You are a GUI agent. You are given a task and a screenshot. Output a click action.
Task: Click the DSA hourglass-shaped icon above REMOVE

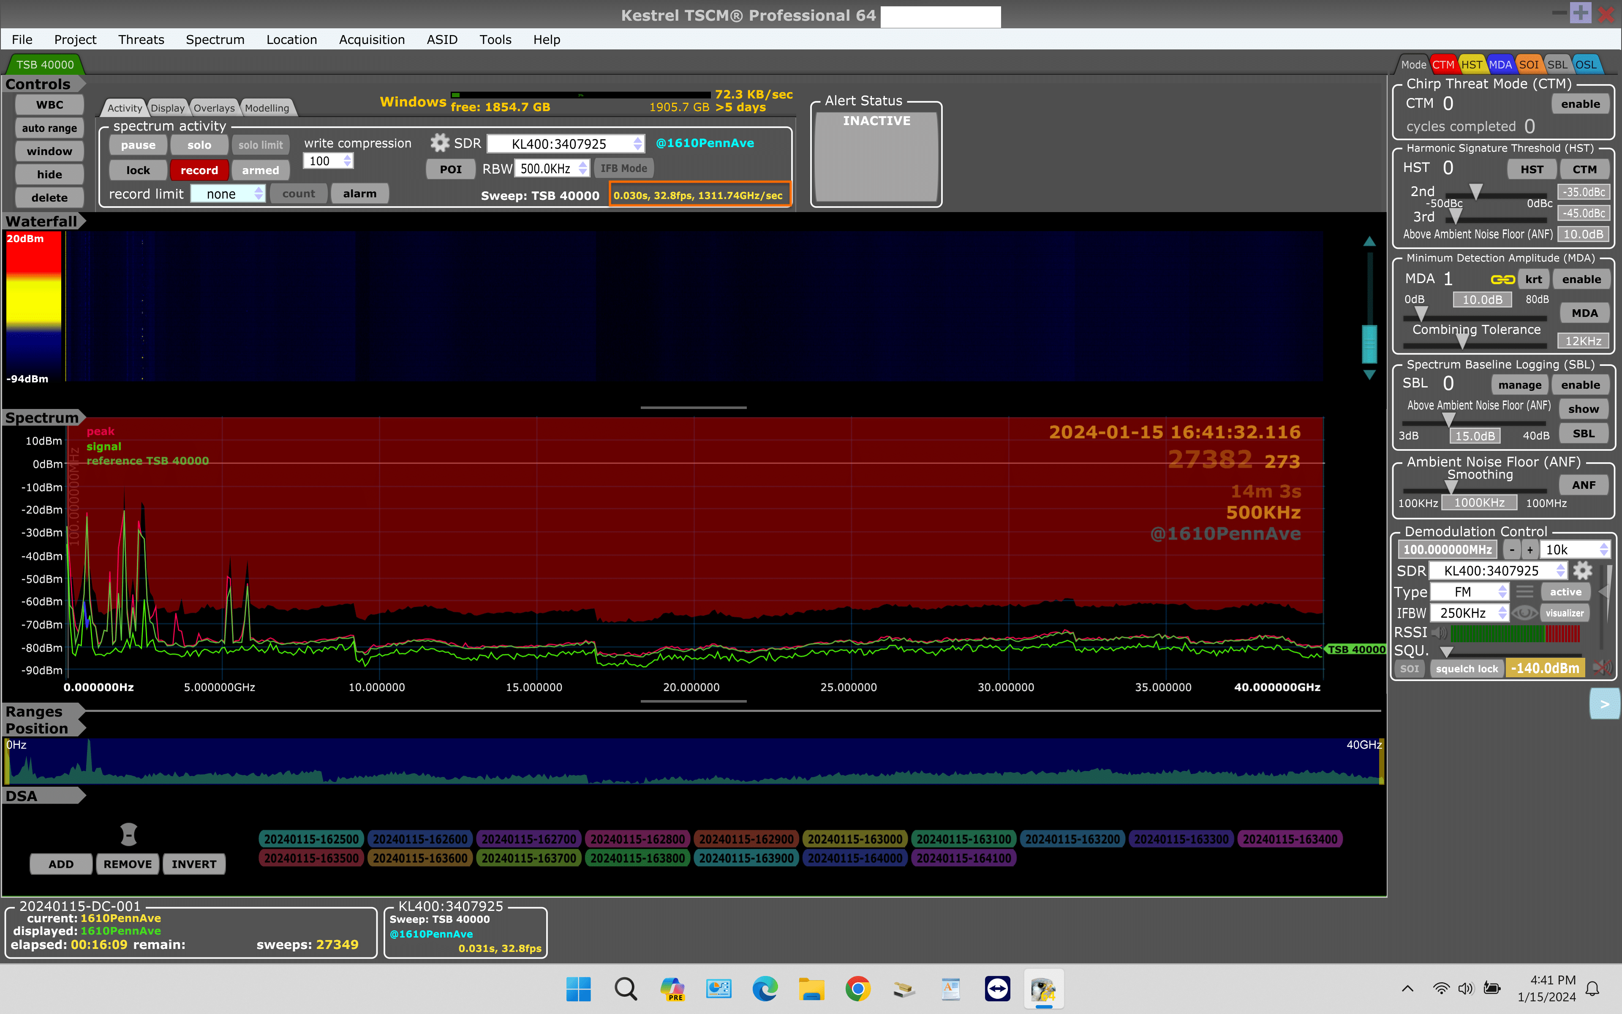[129, 834]
